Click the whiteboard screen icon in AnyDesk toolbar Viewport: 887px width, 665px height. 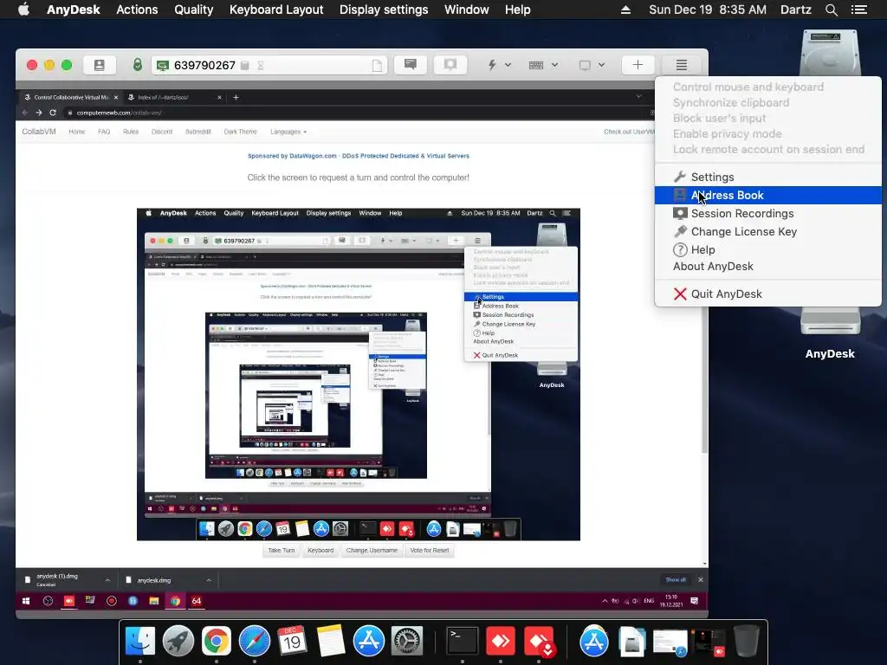click(450, 64)
